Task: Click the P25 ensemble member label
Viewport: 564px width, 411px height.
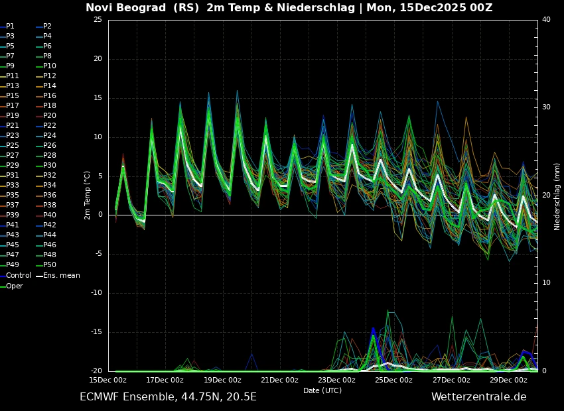Action: [13, 145]
